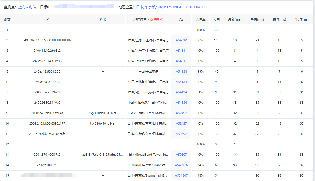Select IP 2001:240:bb00:8090::177
The height and width of the screenshot is (181, 315).
pos(47,123)
